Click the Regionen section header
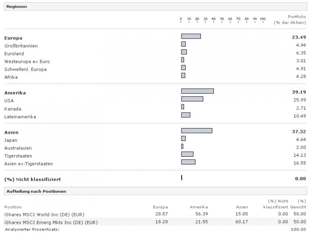The width and height of the screenshot is (310, 235). tap(17, 6)
